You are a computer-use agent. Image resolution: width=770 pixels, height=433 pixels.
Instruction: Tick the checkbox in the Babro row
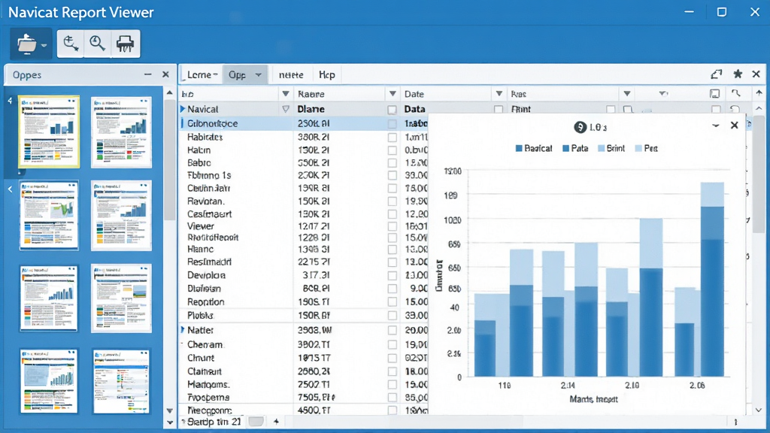point(392,163)
